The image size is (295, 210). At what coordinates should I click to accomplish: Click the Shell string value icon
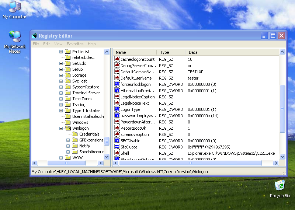pyautogui.click(x=117, y=153)
